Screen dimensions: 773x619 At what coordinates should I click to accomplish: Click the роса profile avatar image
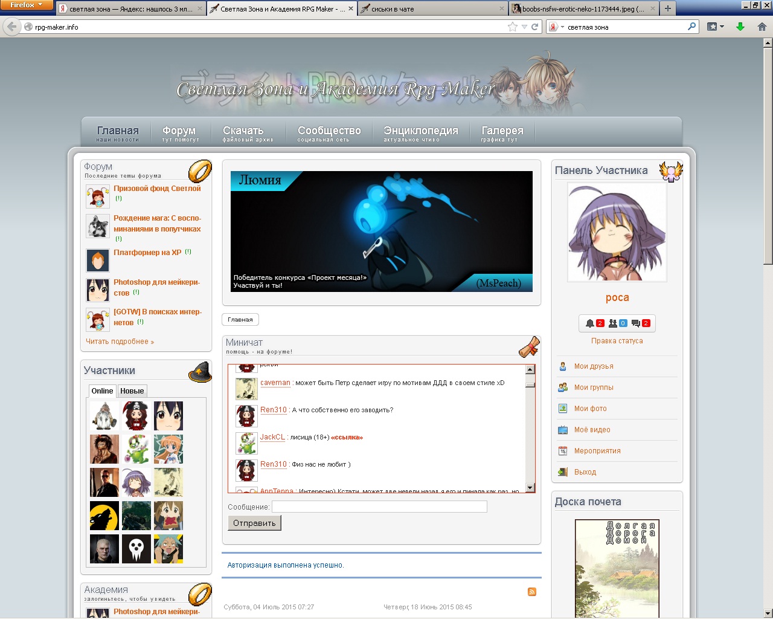[617, 232]
